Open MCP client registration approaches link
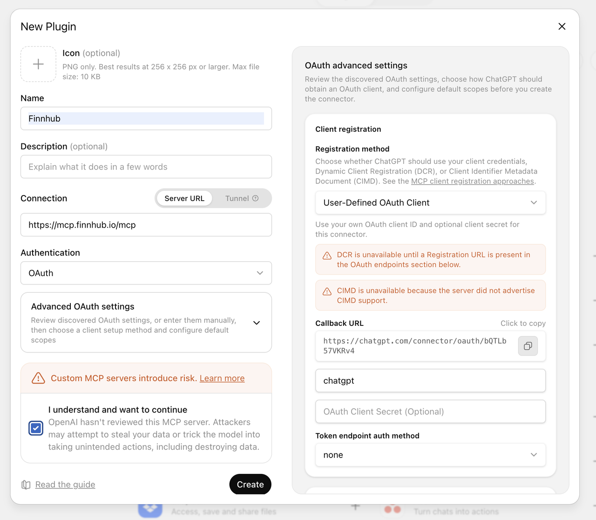596x520 pixels. click(x=473, y=181)
